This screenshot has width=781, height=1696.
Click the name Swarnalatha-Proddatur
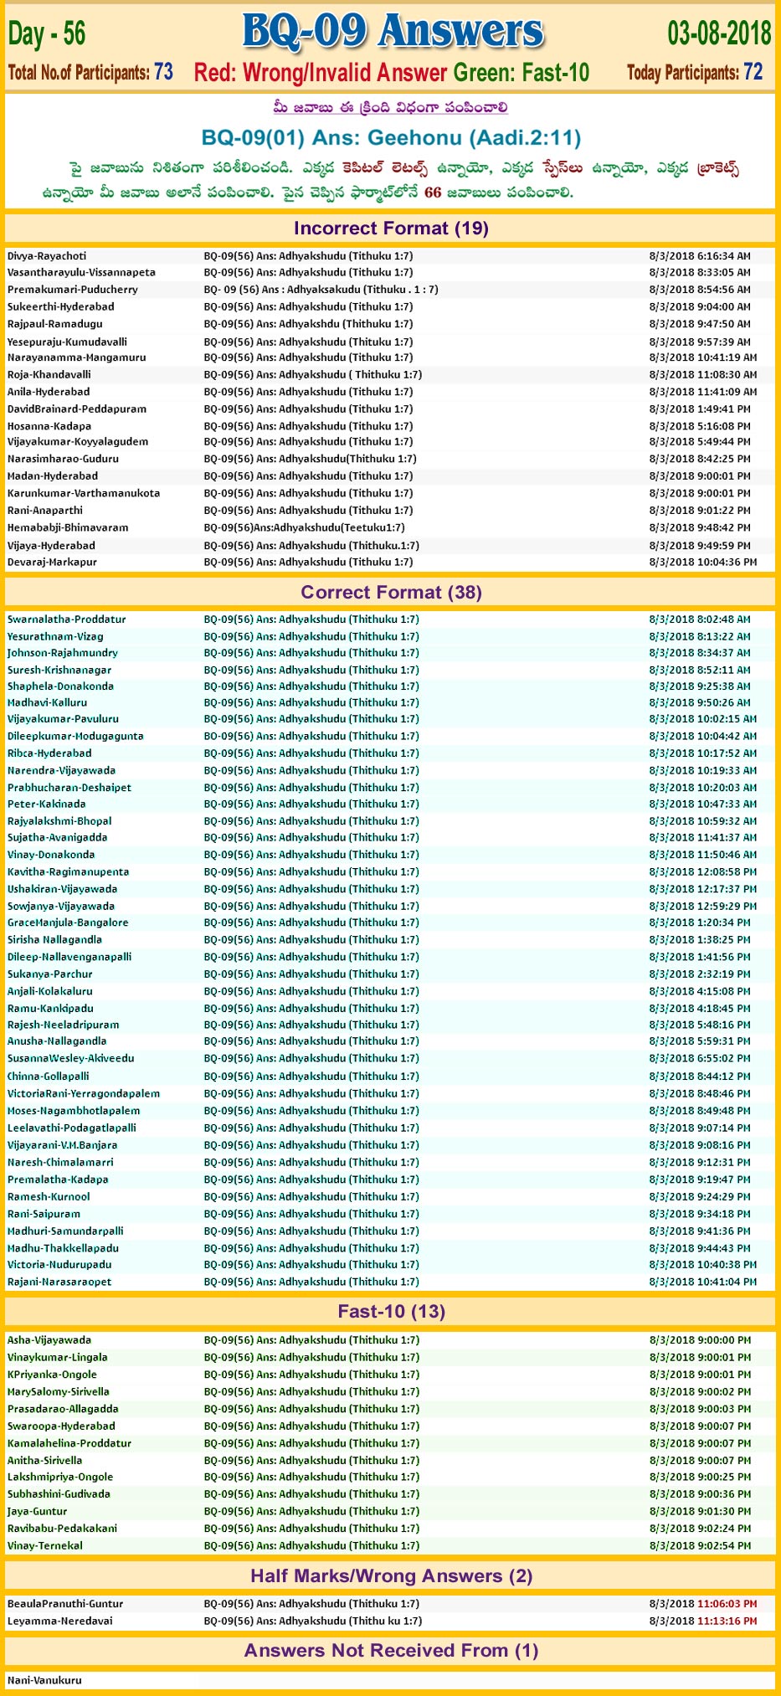pyautogui.click(x=67, y=619)
